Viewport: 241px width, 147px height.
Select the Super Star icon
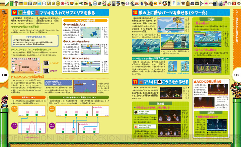coord(77,3)
